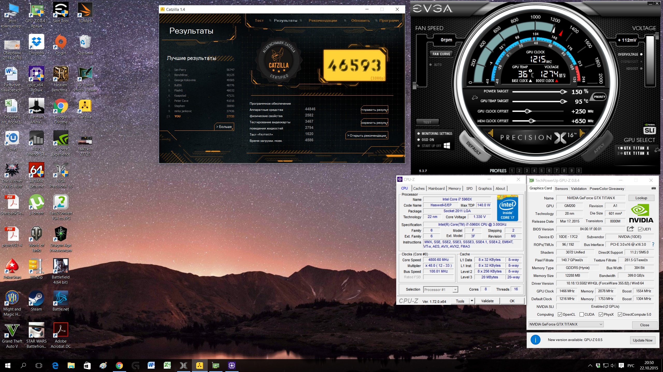Image resolution: width=663 pixels, height=372 pixels.
Task: Open Catzilla from the Windows taskbar
Action: coord(199,365)
